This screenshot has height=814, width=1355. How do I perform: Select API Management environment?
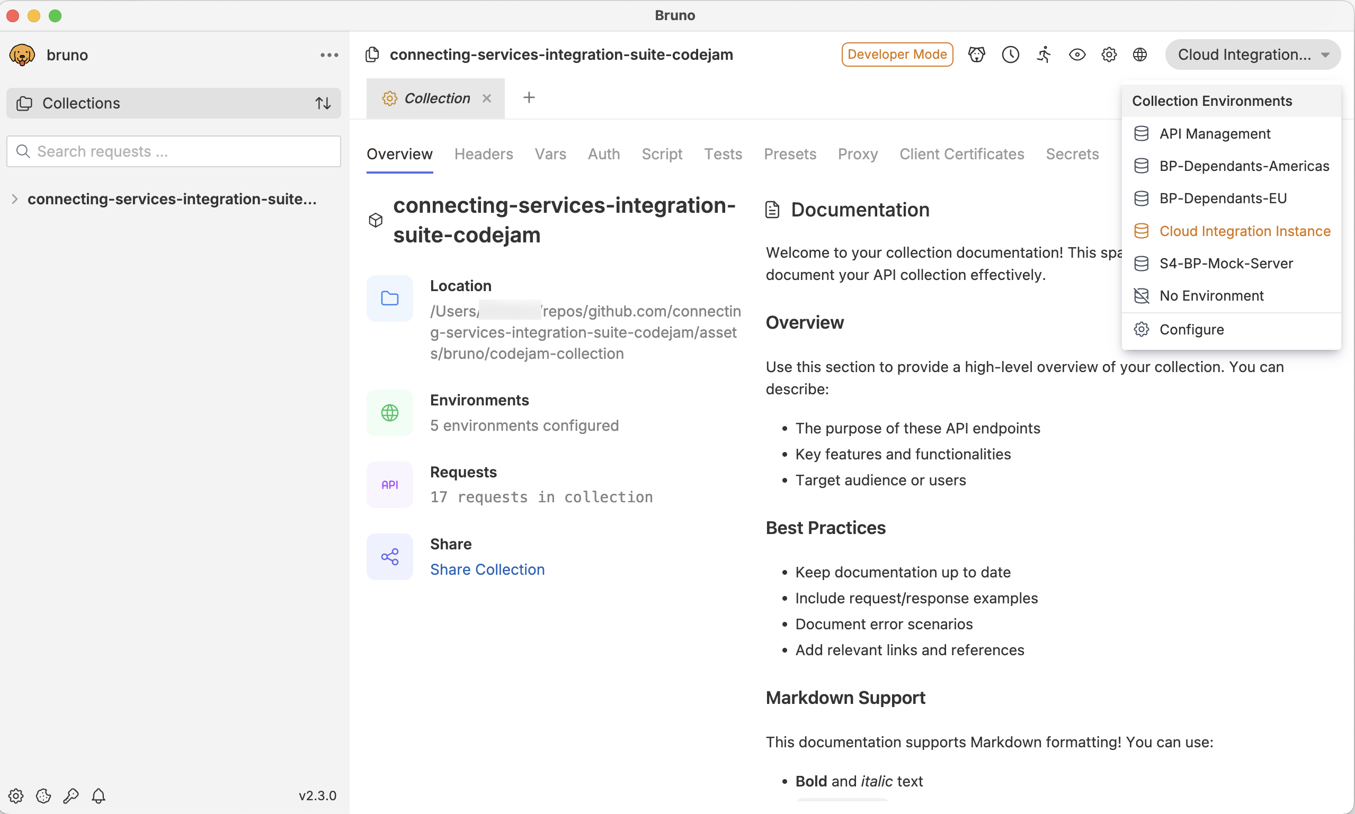(x=1231, y=134)
